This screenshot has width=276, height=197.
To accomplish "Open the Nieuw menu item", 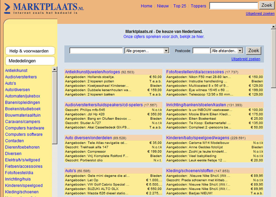I will [163, 6].
